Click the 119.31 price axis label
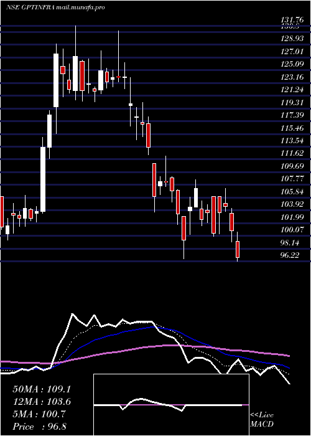 click(x=294, y=103)
